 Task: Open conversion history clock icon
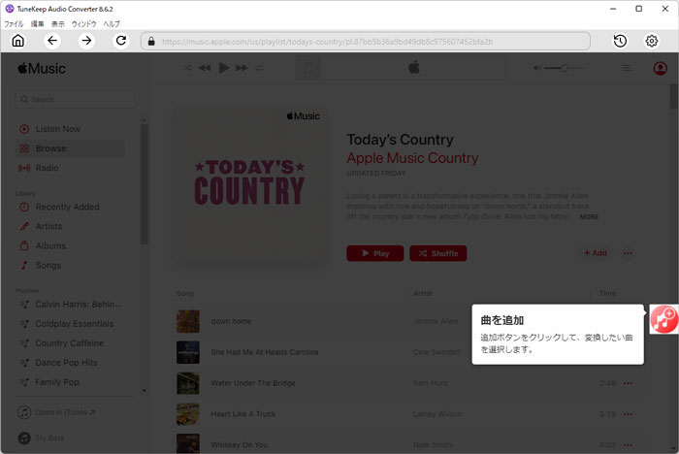(620, 41)
